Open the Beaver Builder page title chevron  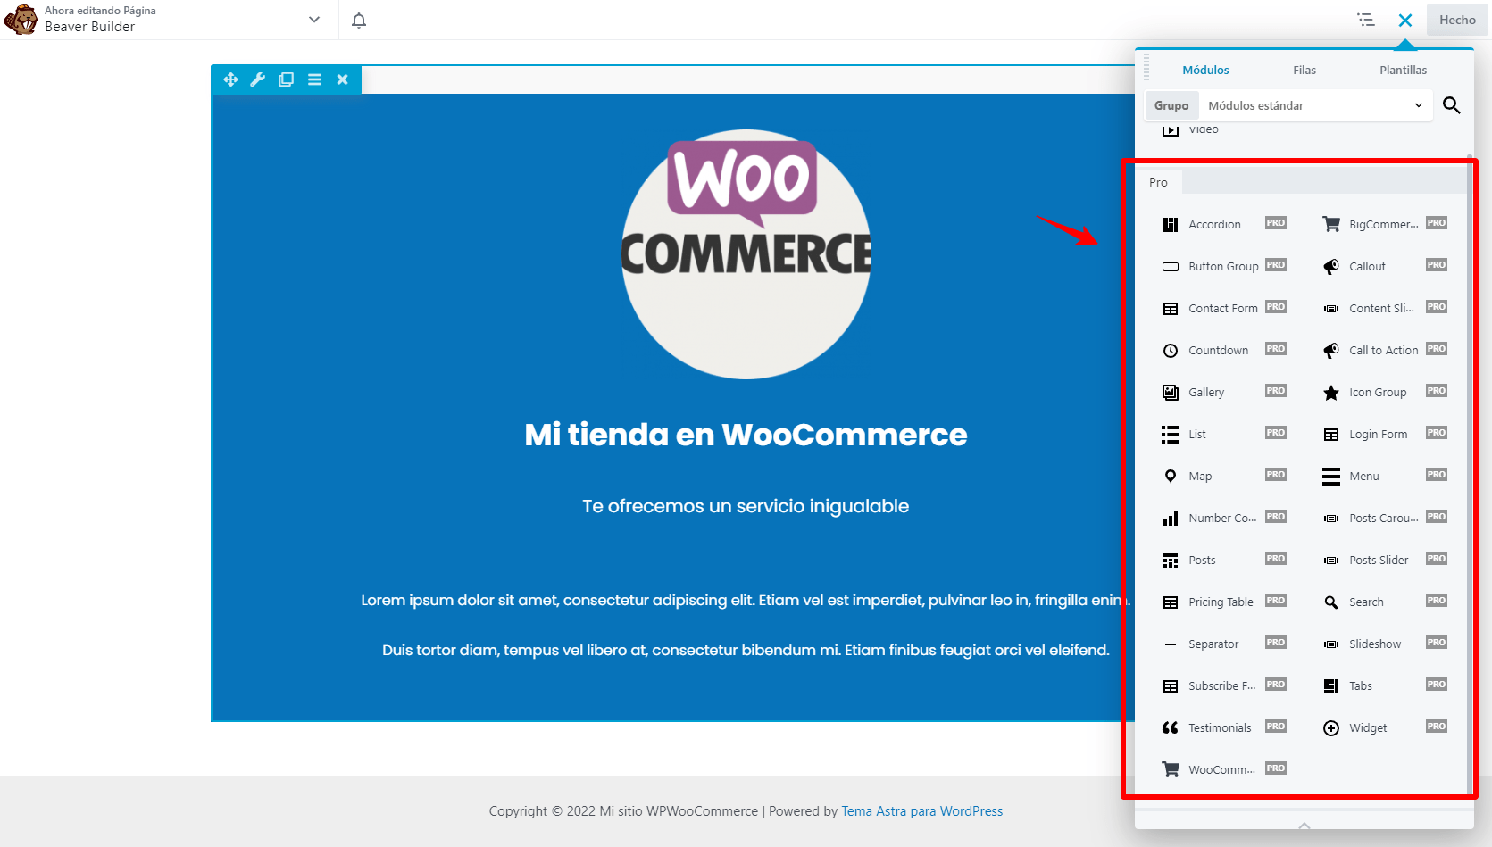[x=313, y=19]
